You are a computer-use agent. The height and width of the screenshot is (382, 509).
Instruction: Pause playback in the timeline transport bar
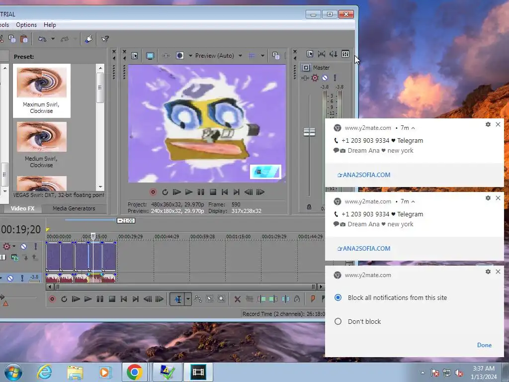pos(99,299)
